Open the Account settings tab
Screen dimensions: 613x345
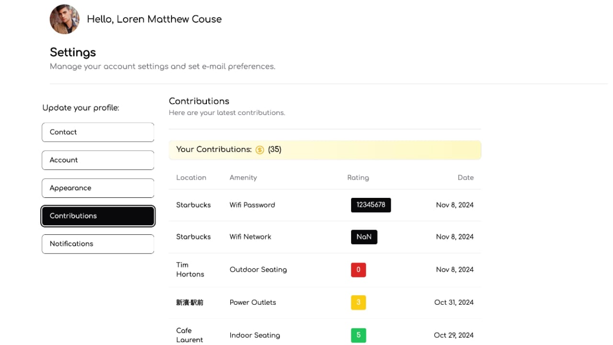tap(98, 160)
